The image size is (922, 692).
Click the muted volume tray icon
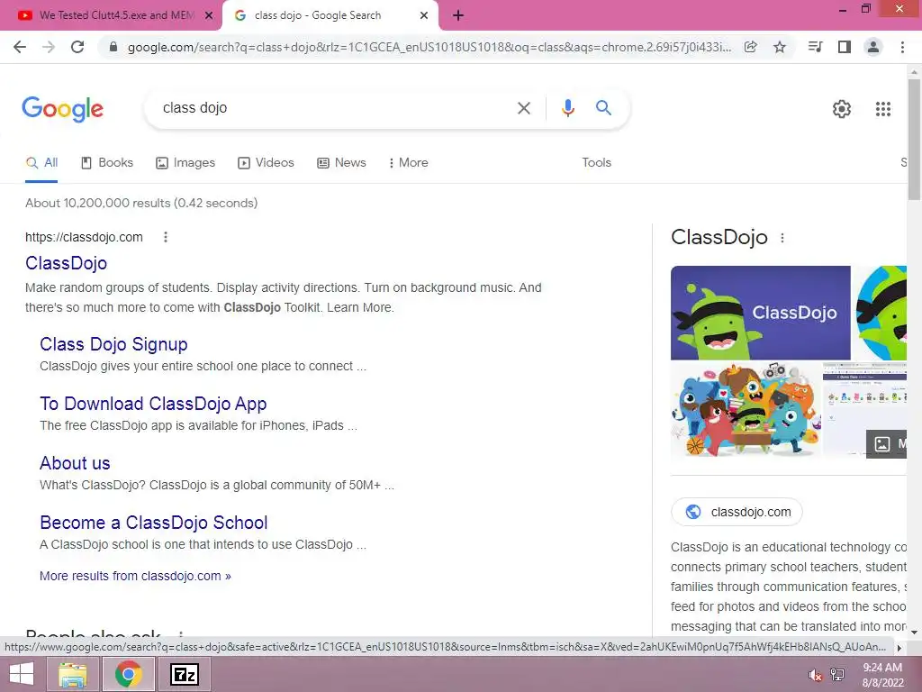815,675
